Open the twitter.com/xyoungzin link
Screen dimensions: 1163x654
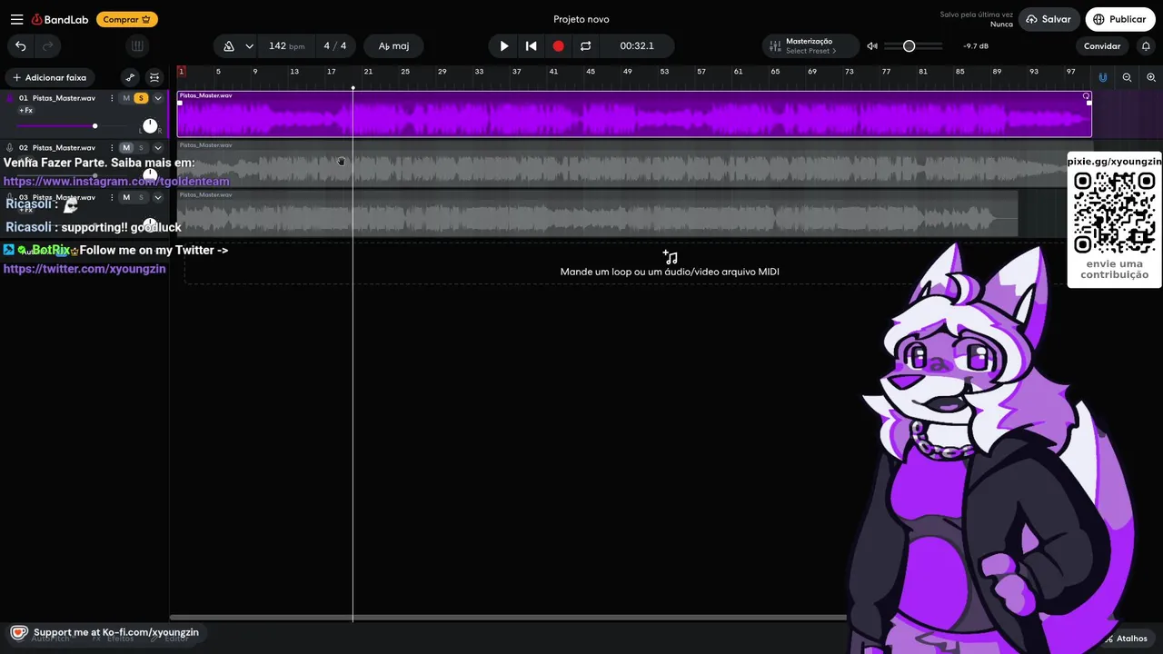[84, 269]
